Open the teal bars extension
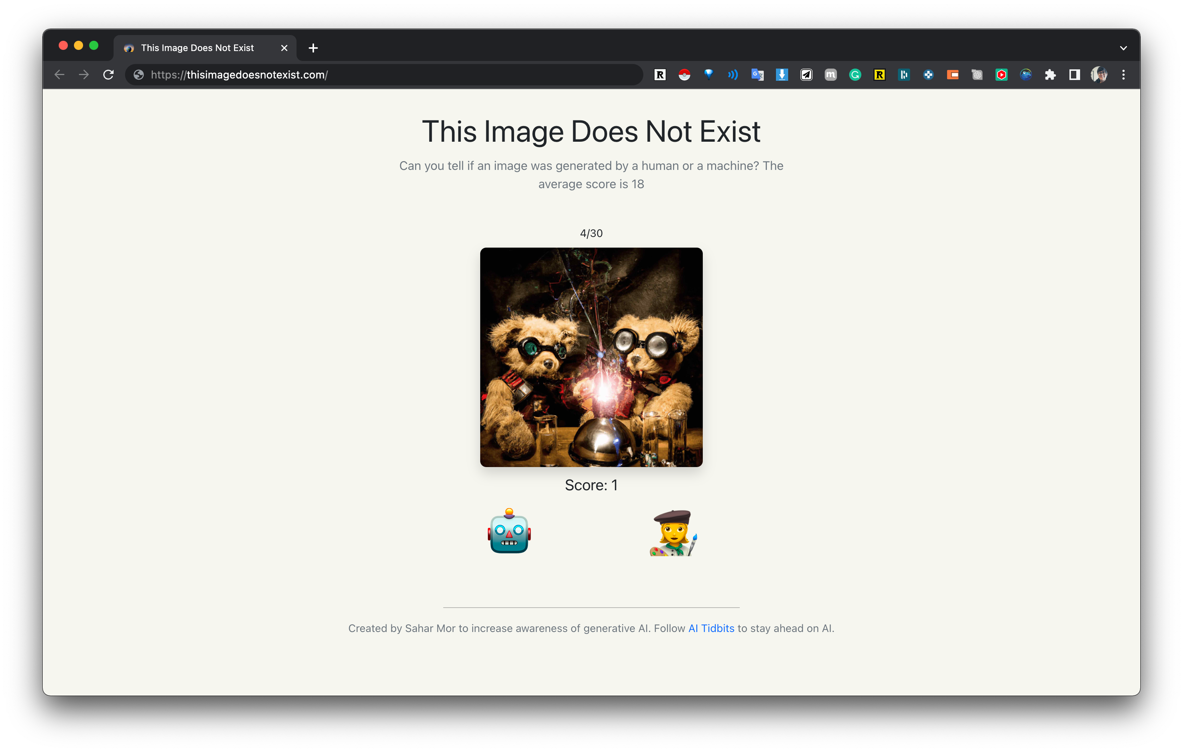The width and height of the screenshot is (1183, 752). tap(904, 75)
